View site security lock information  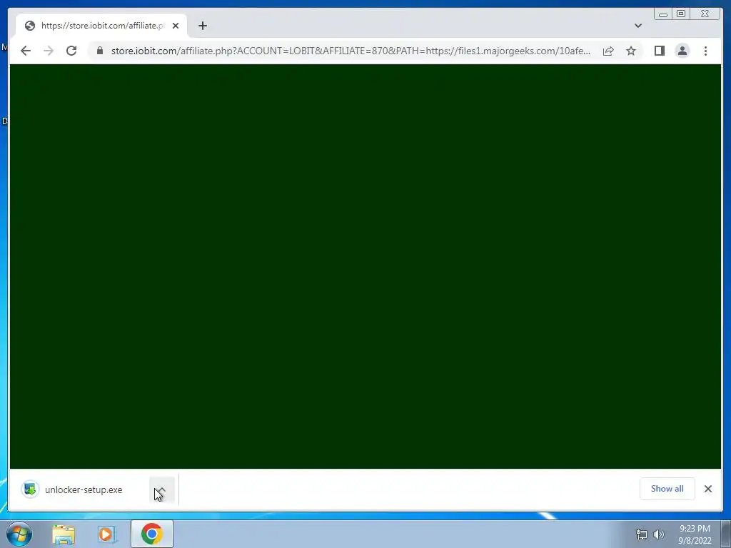tap(100, 51)
